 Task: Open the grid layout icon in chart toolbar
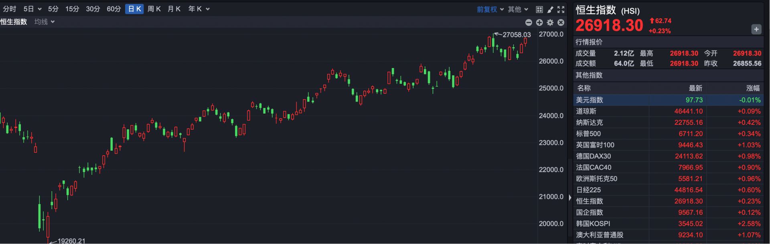click(539, 9)
